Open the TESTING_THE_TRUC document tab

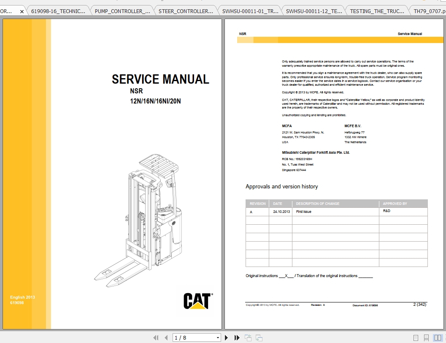tap(377, 11)
